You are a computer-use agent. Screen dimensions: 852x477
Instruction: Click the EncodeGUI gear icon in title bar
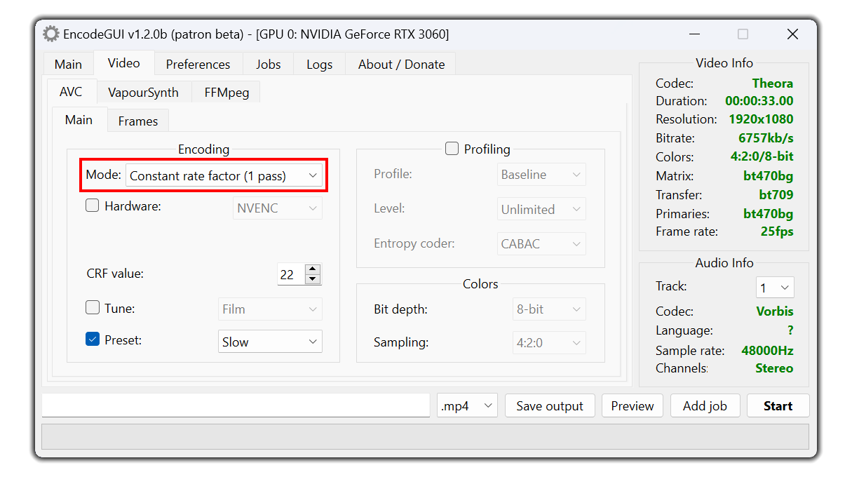(x=51, y=34)
